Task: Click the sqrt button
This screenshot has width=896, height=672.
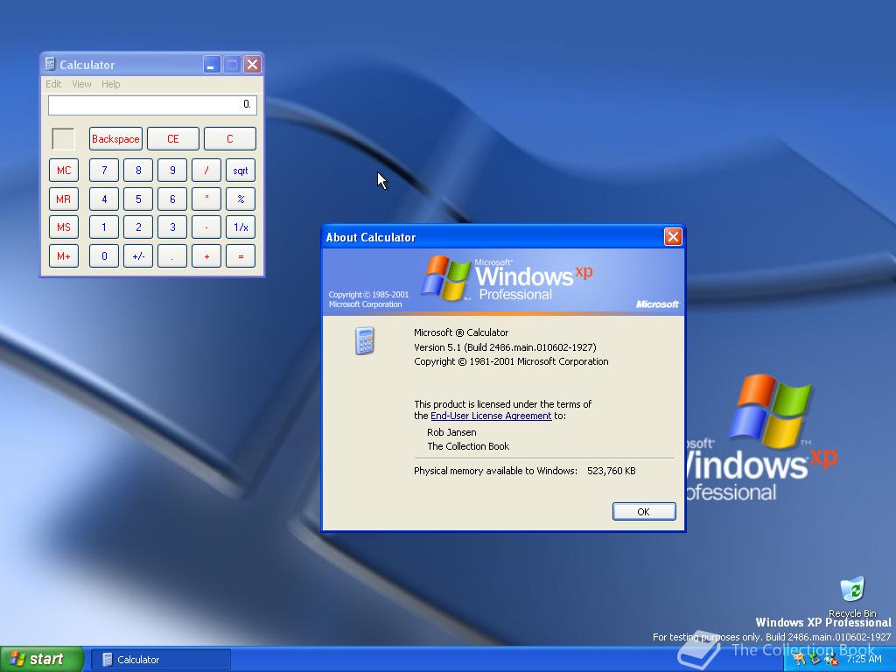Action: click(241, 171)
